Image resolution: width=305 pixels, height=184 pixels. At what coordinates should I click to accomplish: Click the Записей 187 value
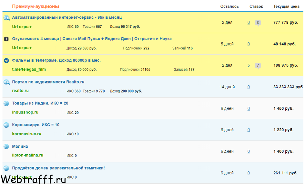click(184, 70)
